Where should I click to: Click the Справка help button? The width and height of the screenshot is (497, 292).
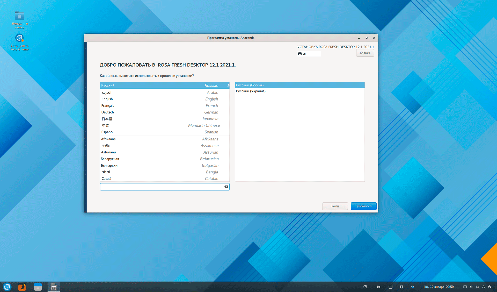click(x=365, y=53)
